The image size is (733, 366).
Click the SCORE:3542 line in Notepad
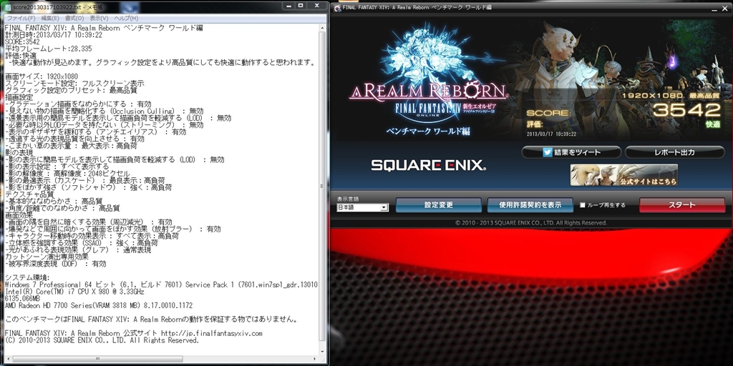(x=22, y=41)
